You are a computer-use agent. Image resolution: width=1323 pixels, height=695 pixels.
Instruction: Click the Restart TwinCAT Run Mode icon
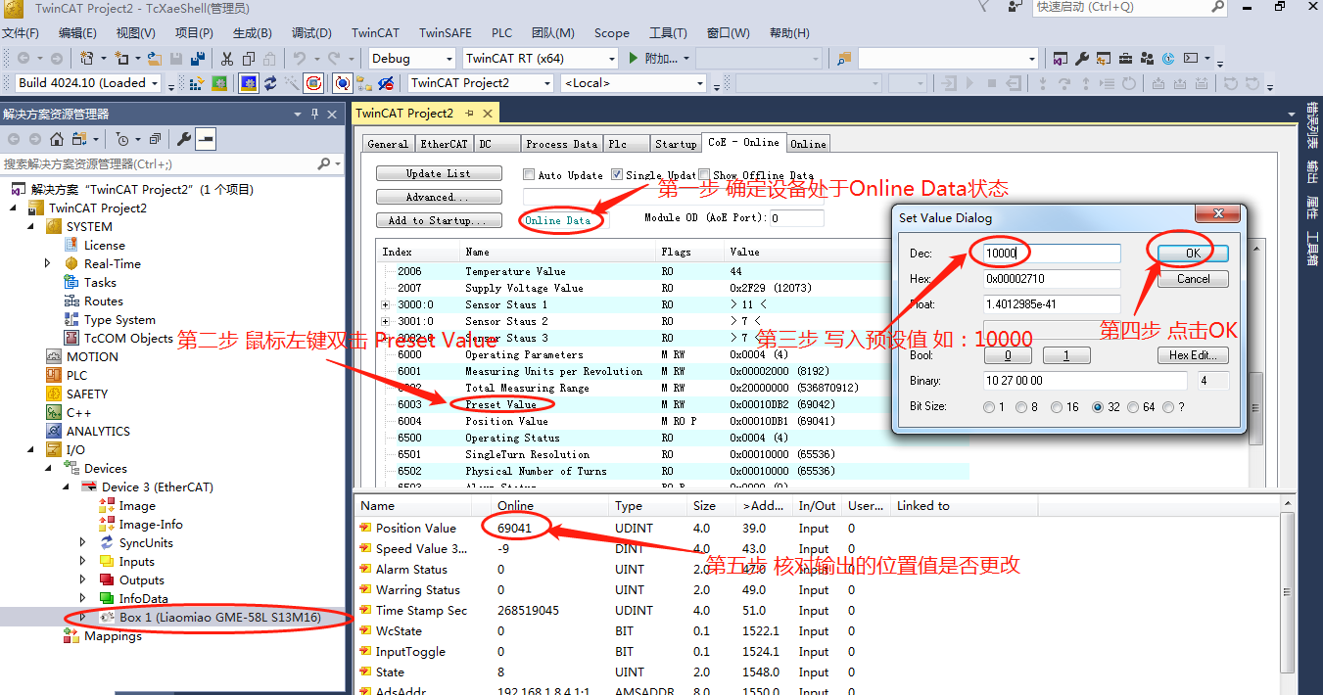[x=218, y=83]
